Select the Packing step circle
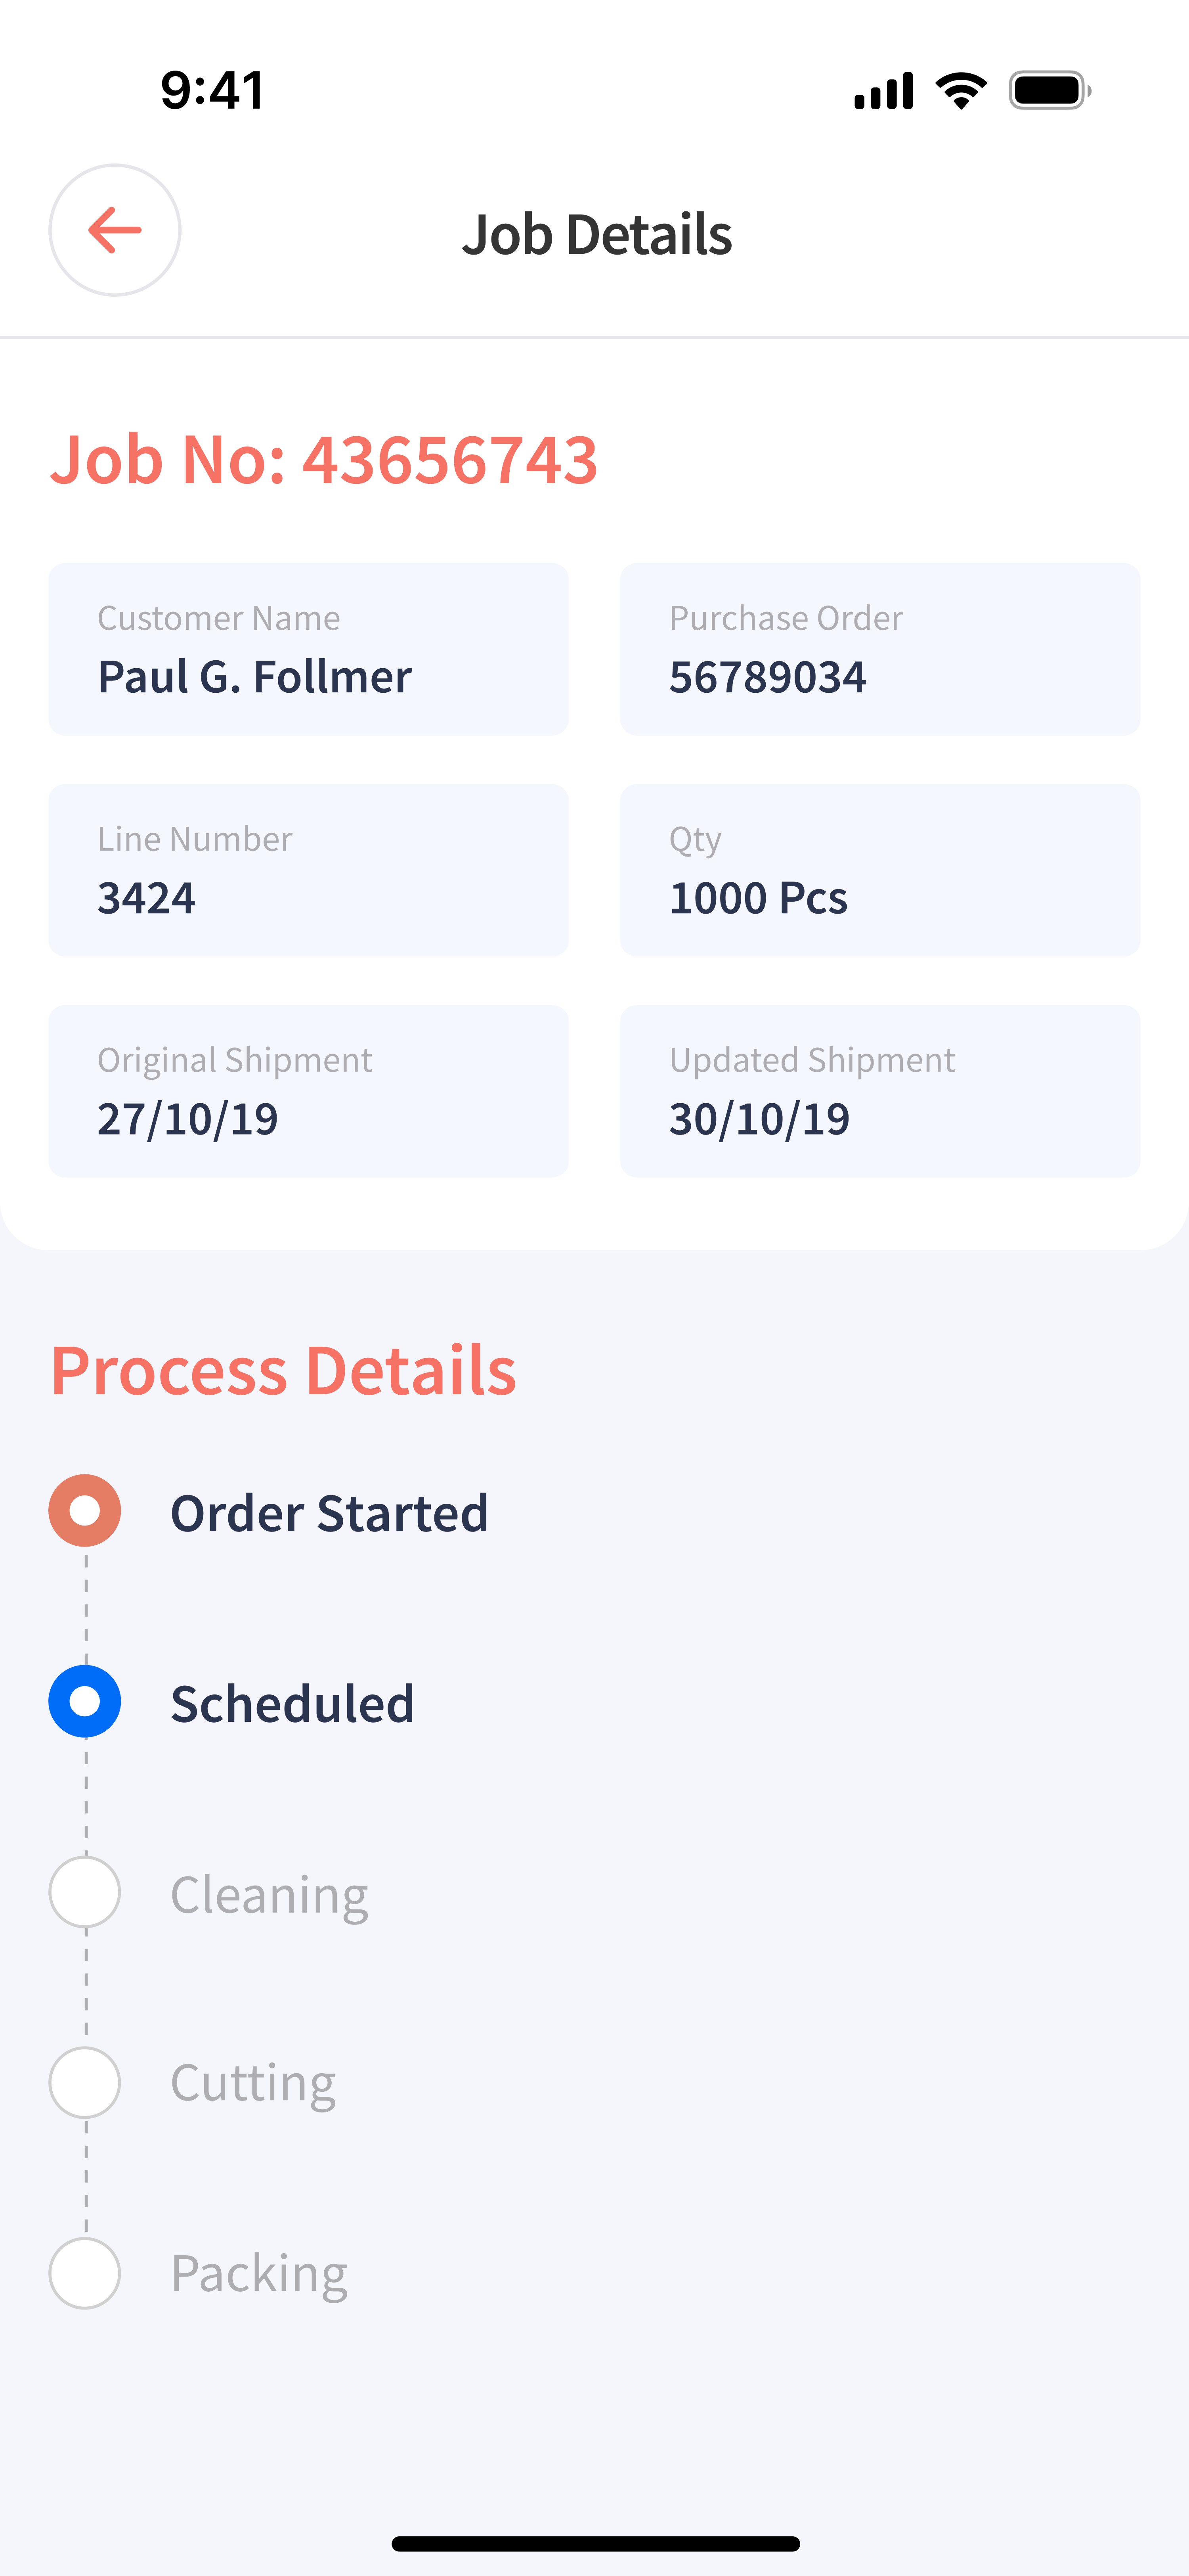The image size is (1189, 2576). point(85,2273)
